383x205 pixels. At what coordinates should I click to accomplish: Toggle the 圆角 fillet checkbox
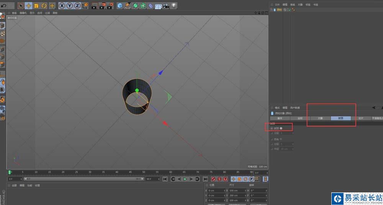point(281,139)
